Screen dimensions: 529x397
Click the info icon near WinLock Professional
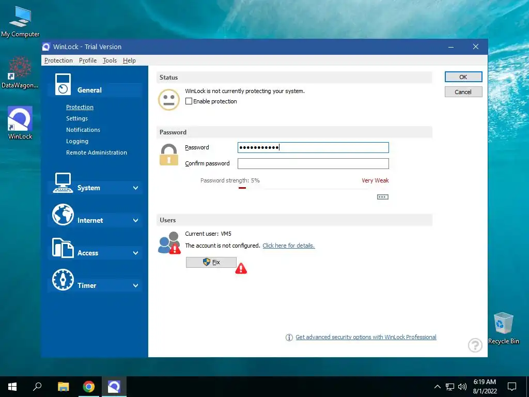289,337
